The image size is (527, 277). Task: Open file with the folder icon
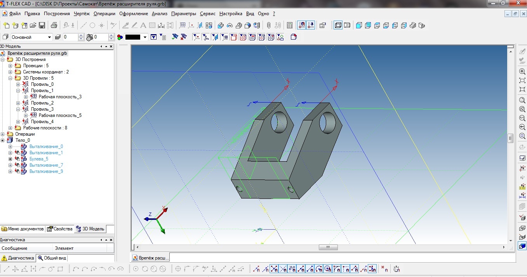click(x=33, y=26)
